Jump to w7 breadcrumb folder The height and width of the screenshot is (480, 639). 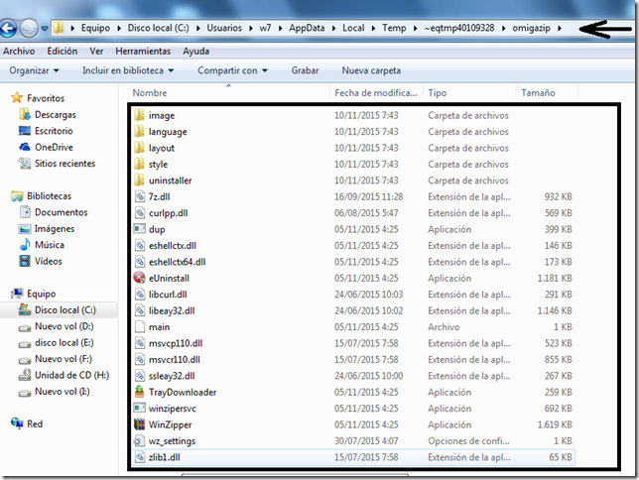point(265,28)
